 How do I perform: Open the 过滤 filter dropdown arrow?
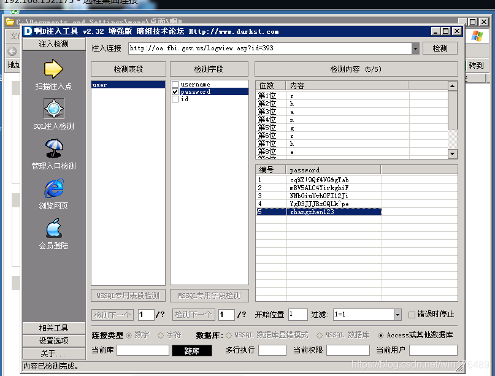pos(397,315)
